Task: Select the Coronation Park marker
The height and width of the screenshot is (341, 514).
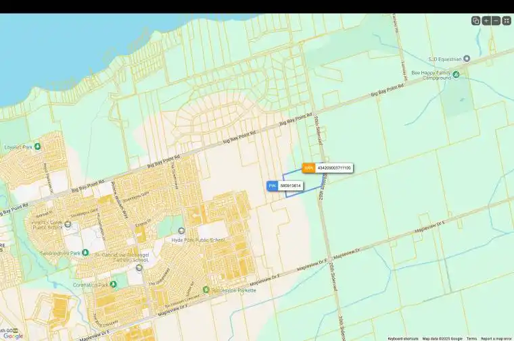Action: point(114,285)
